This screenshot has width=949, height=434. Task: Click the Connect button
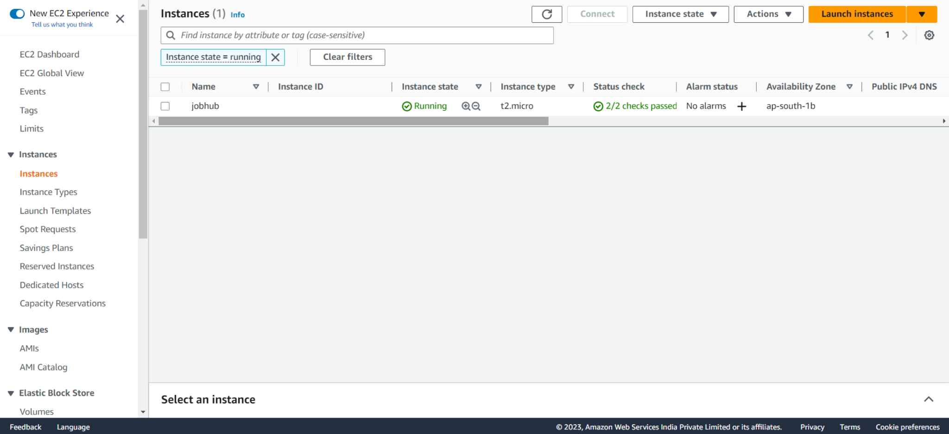pyautogui.click(x=597, y=14)
